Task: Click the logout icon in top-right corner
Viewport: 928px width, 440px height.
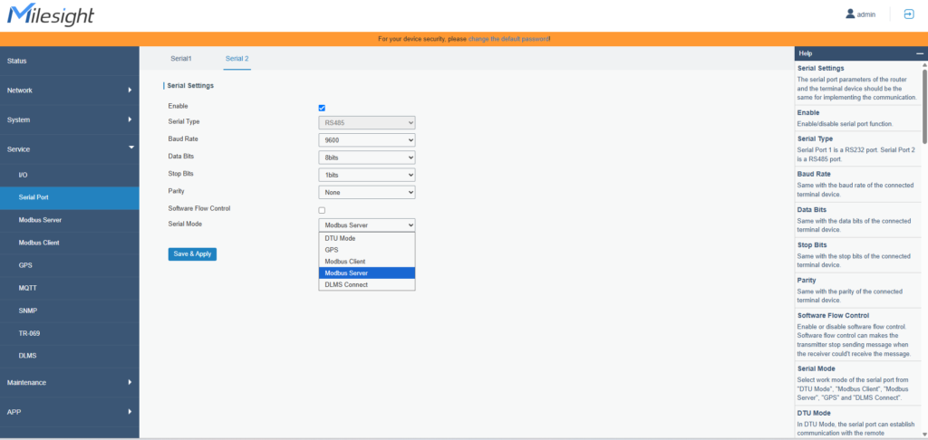Action: tap(908, 14)
